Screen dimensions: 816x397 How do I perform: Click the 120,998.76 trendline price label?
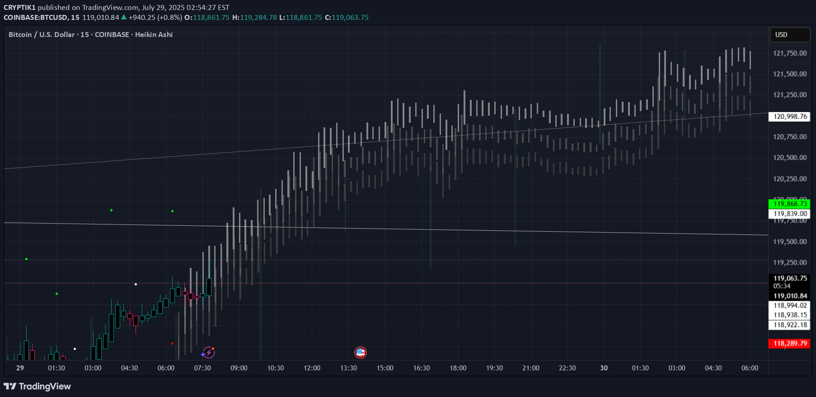coord(790,117)
